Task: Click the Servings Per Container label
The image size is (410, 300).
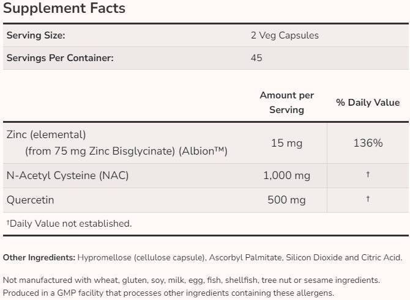Action: pos(60,58)
